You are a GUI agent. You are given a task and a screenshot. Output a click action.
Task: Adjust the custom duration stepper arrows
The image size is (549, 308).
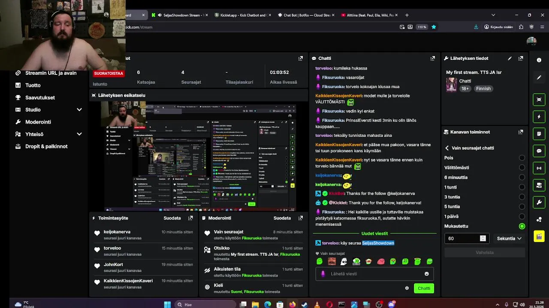[483, 239]
